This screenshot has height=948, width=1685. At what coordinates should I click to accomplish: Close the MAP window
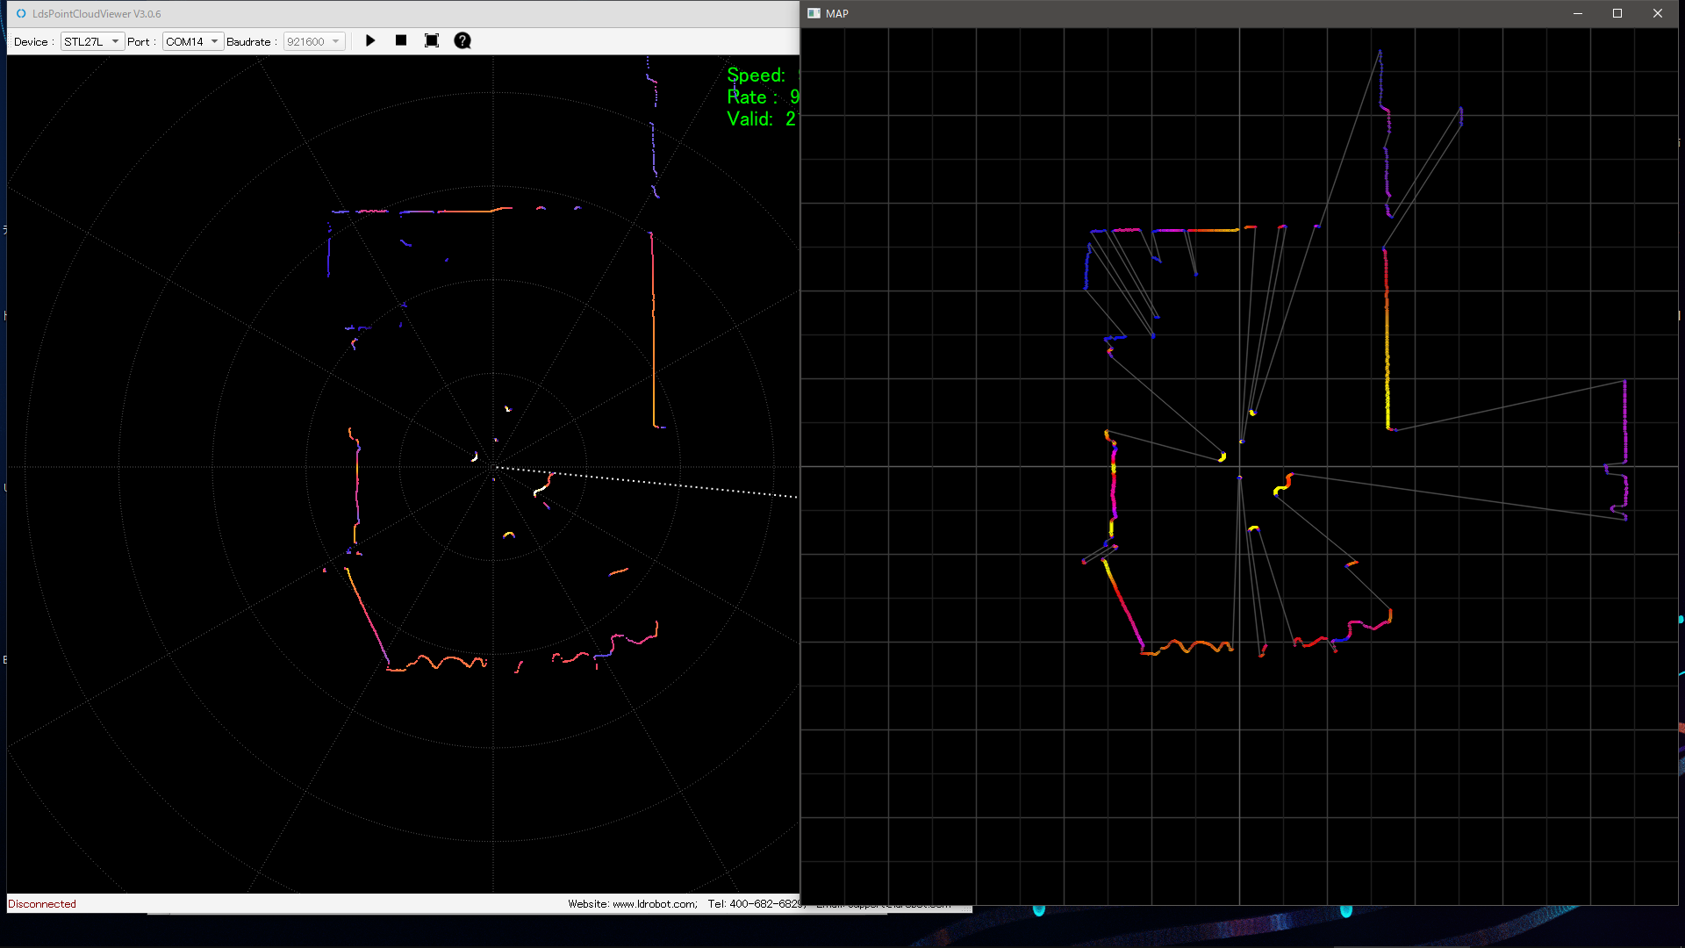coord(1658,14)
